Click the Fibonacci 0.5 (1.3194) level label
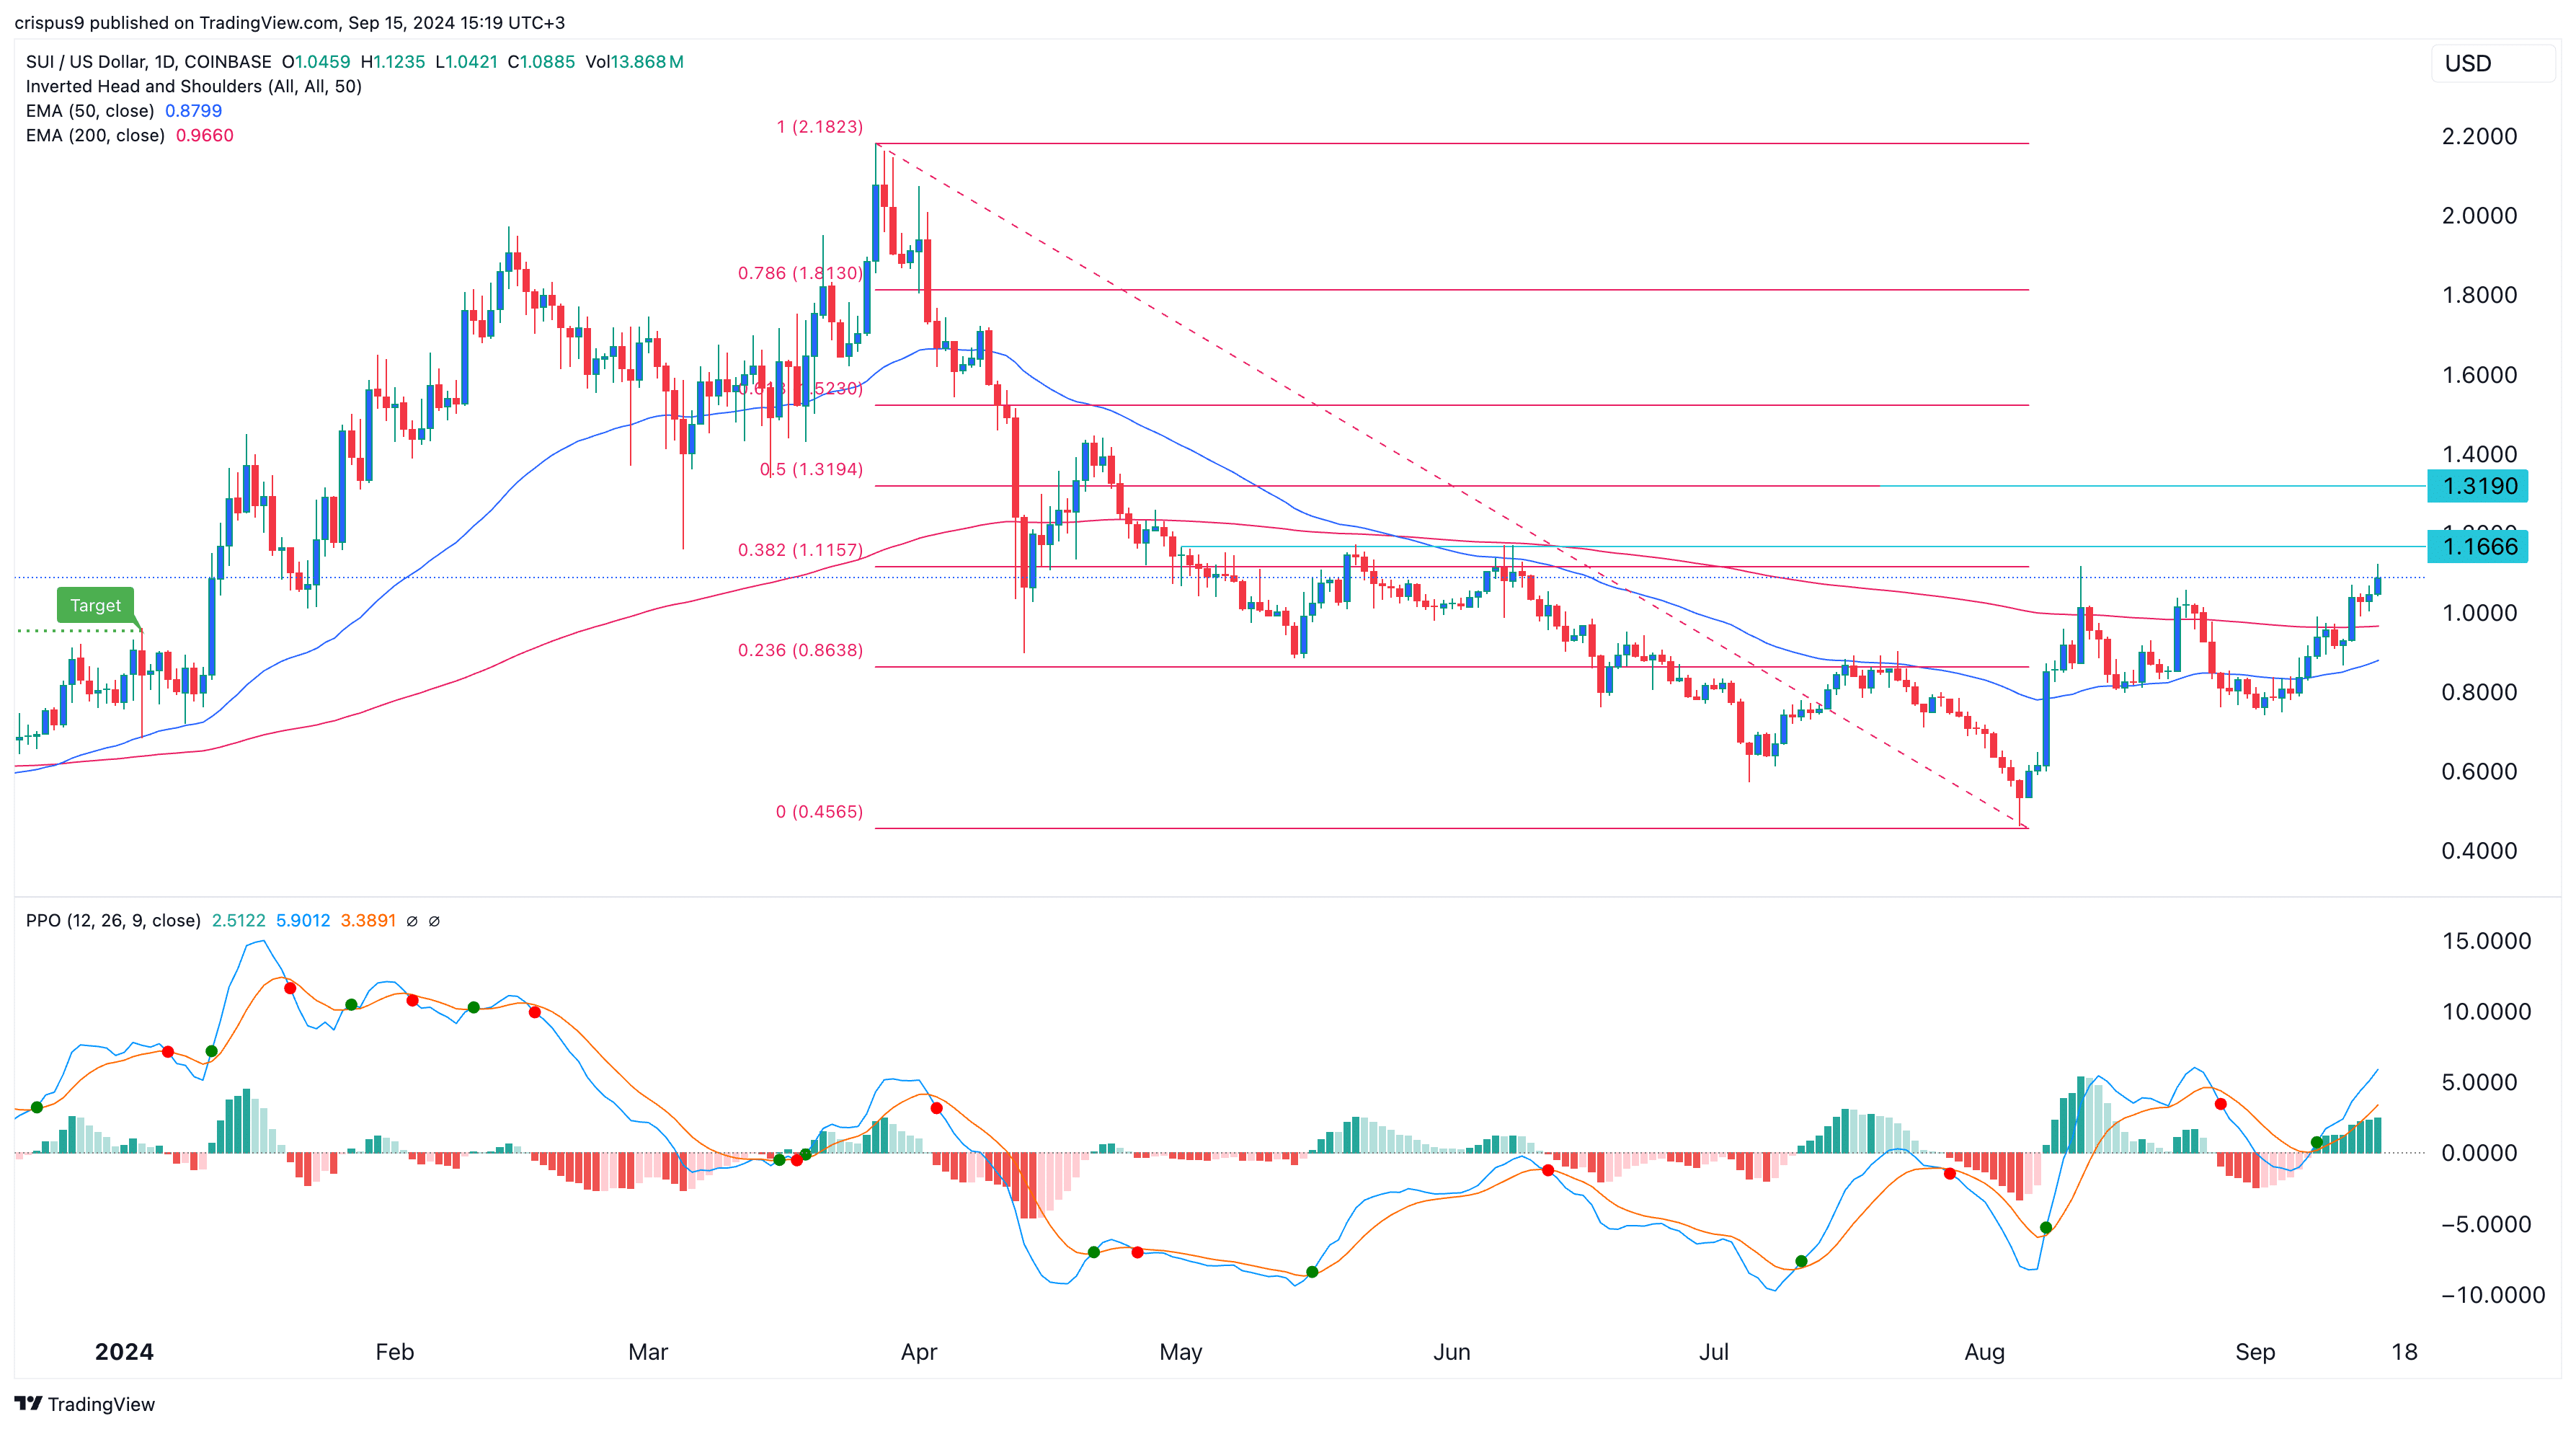 (x=811, y=469)
